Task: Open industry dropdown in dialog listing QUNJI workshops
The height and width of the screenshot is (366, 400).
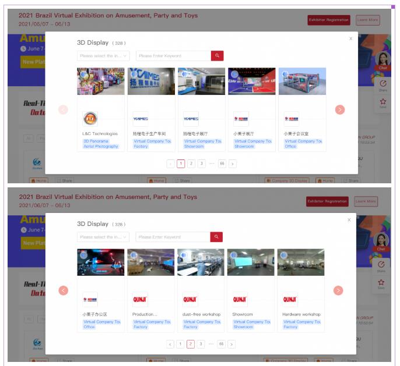Action: click(x=103, y=237)
